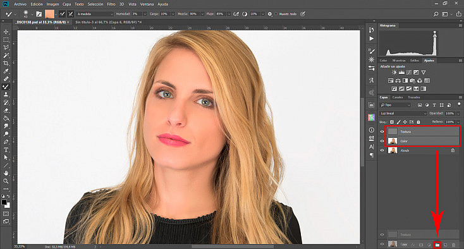Open the Opacidad slider dropdown
This screenshot has width=464, height=249.
point(458,113)
